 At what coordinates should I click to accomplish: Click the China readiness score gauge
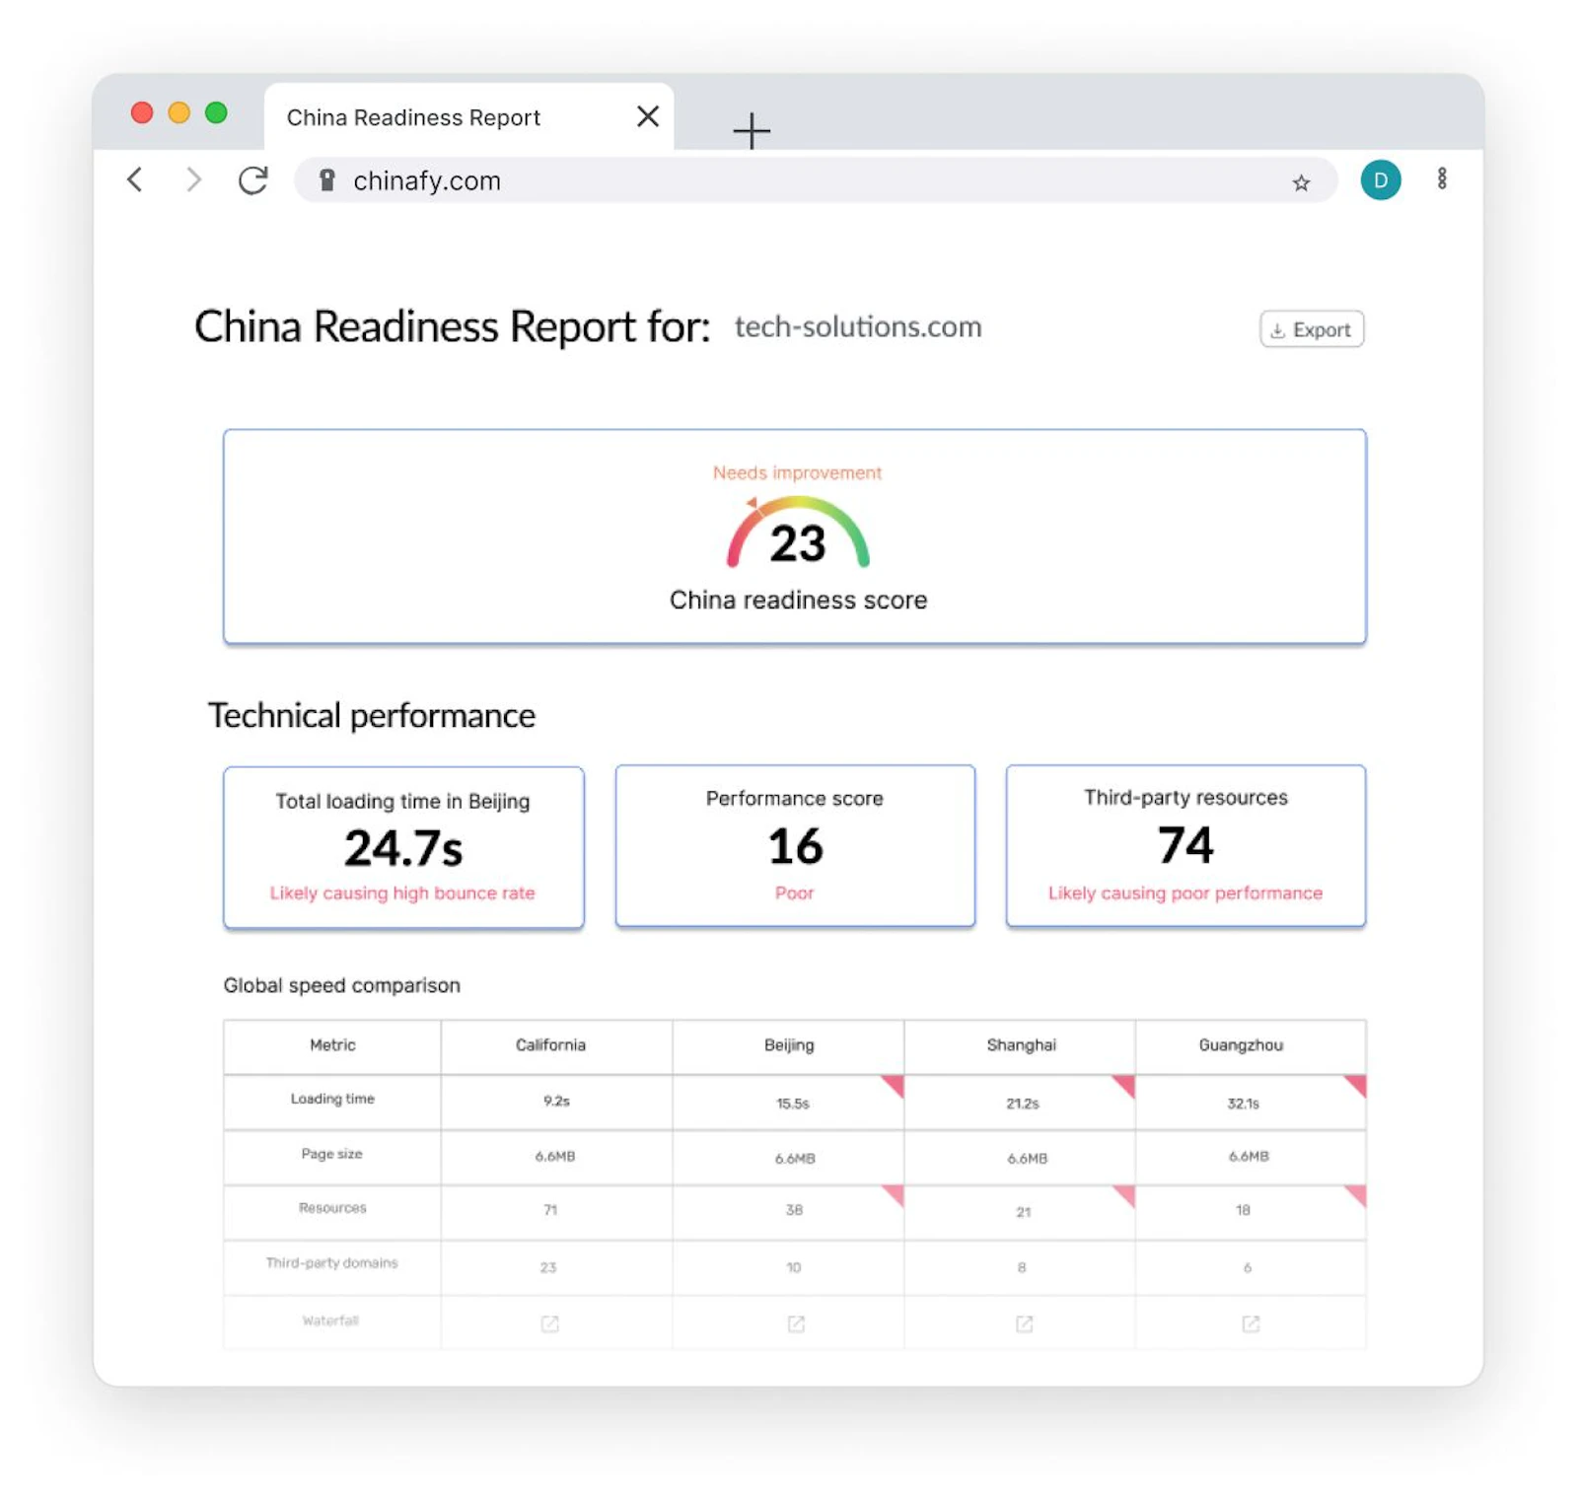click(x=798, y=534)
